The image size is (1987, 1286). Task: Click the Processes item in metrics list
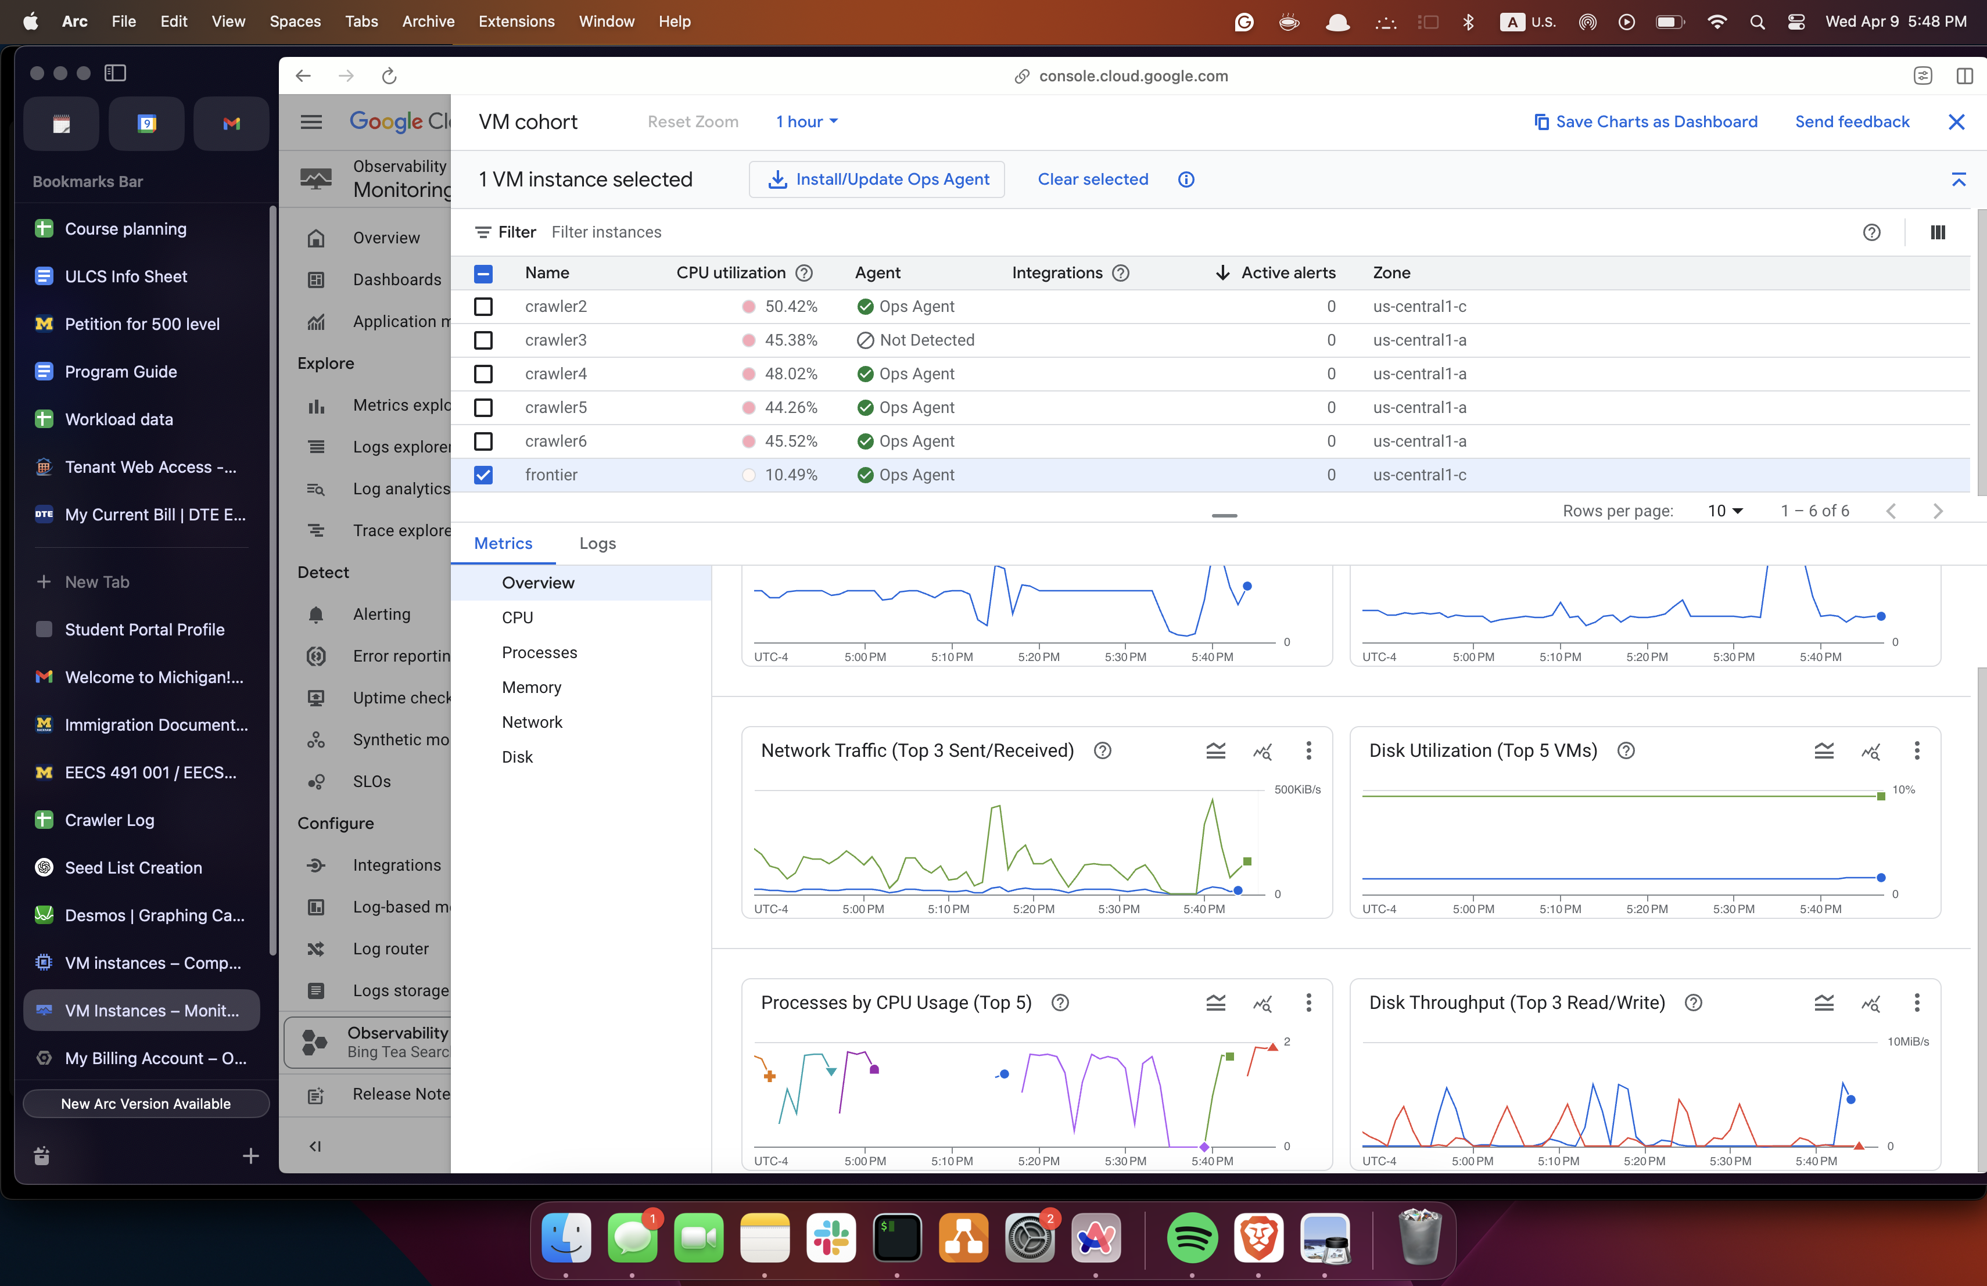pyautogui.click(x=539, y=653)
